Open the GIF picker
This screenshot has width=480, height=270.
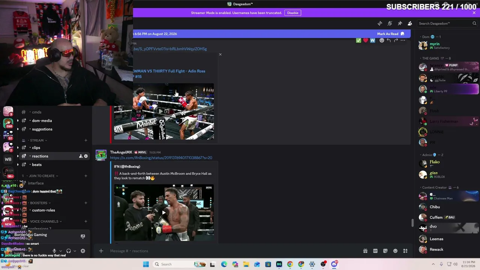point(375,251)
